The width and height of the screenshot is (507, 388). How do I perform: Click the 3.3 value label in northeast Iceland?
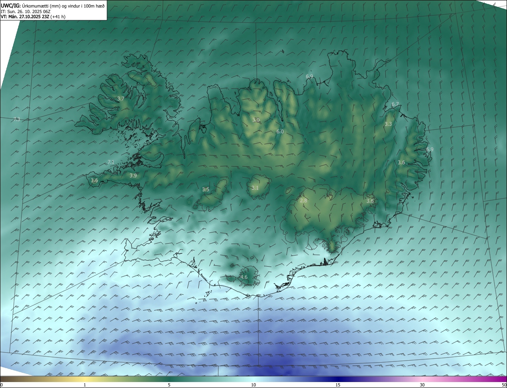[x=388, y=124]
